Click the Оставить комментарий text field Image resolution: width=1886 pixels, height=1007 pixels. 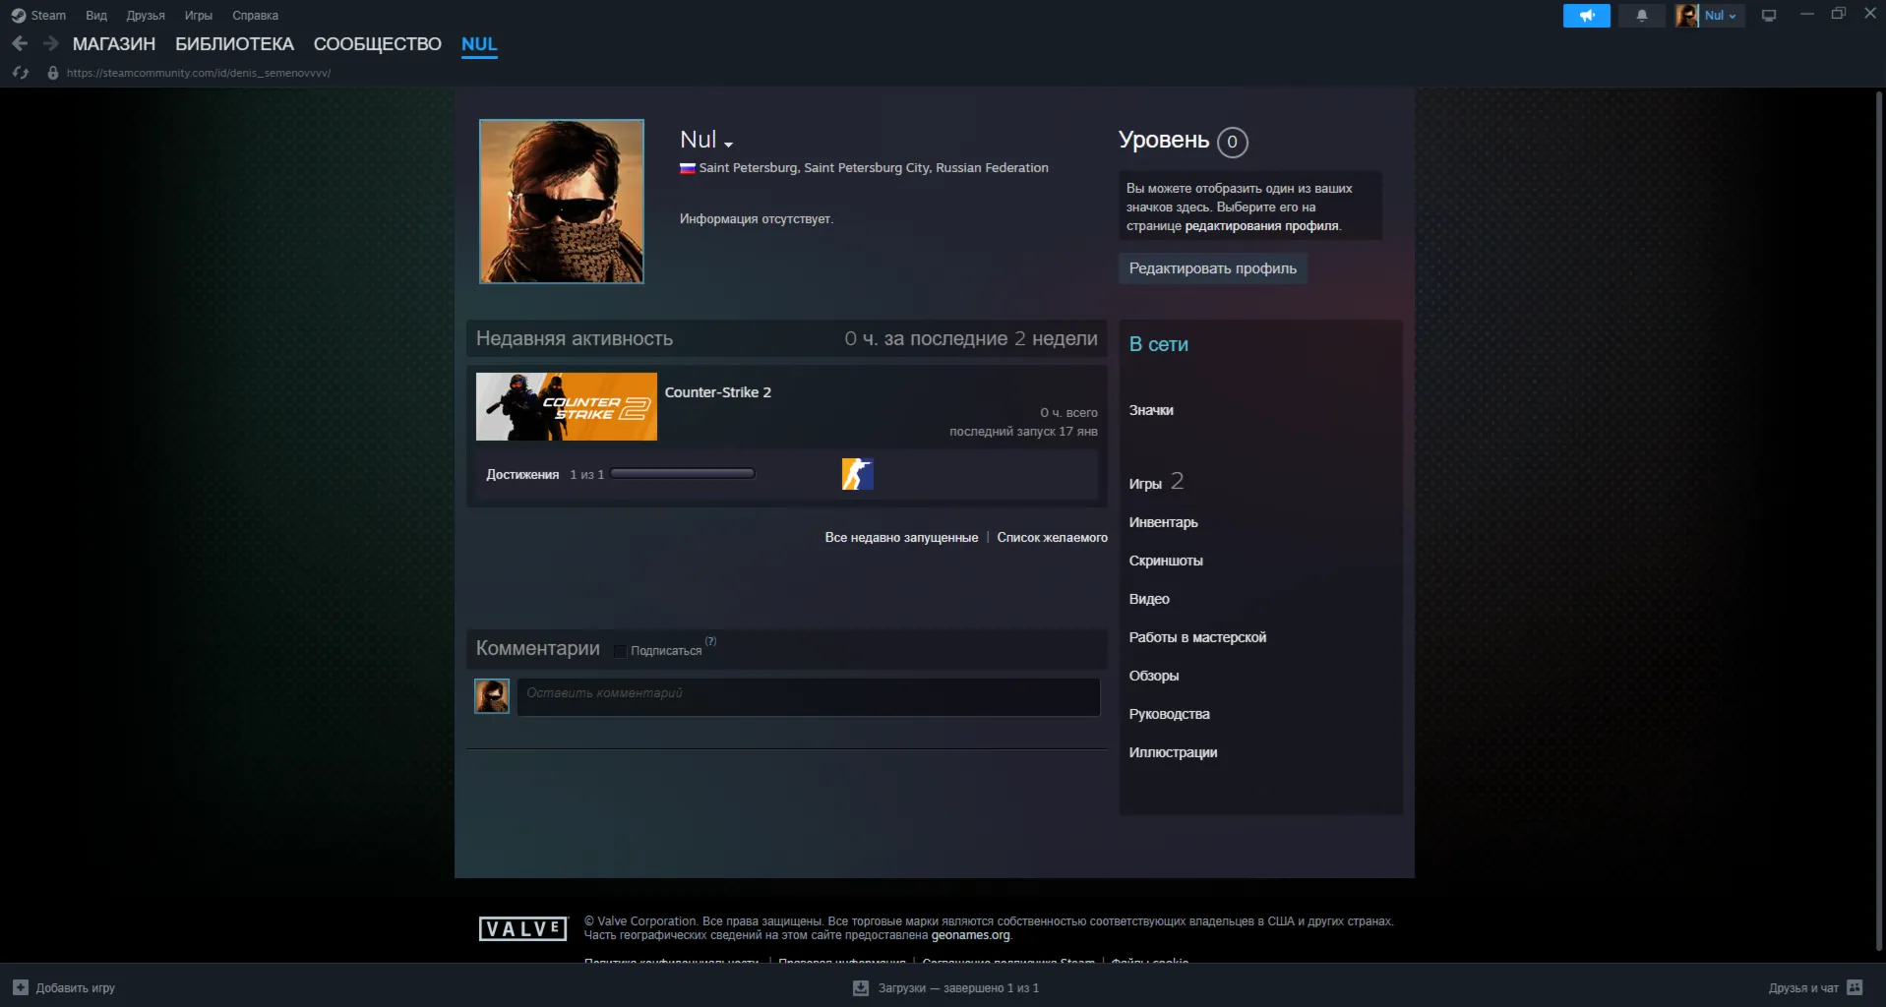pos(809,696)
